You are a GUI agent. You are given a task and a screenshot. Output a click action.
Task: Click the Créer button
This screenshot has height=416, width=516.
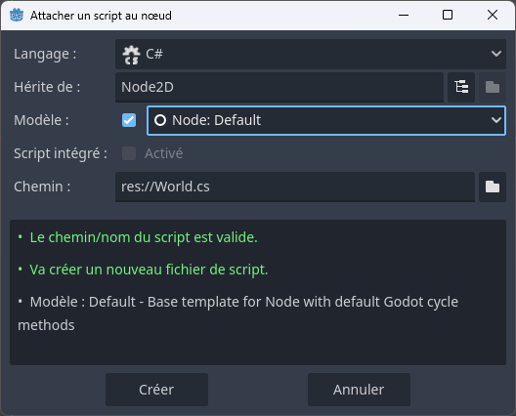pyautogui.click(x=156, y=390)
